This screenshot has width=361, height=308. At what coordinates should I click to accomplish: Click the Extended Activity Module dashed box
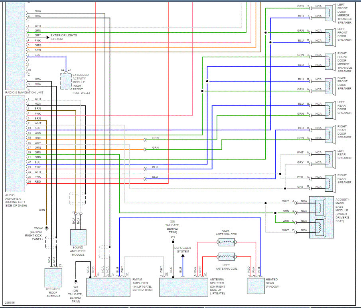[66, 81]
